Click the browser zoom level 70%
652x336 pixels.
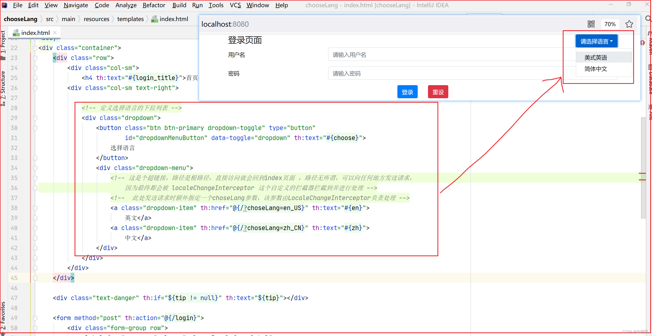(x=610, y=24)
